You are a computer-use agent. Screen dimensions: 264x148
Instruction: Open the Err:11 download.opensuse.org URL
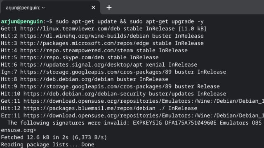[144, 116]
